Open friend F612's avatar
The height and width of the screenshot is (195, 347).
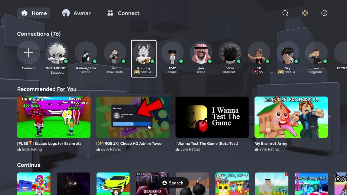tap(172, 53)
